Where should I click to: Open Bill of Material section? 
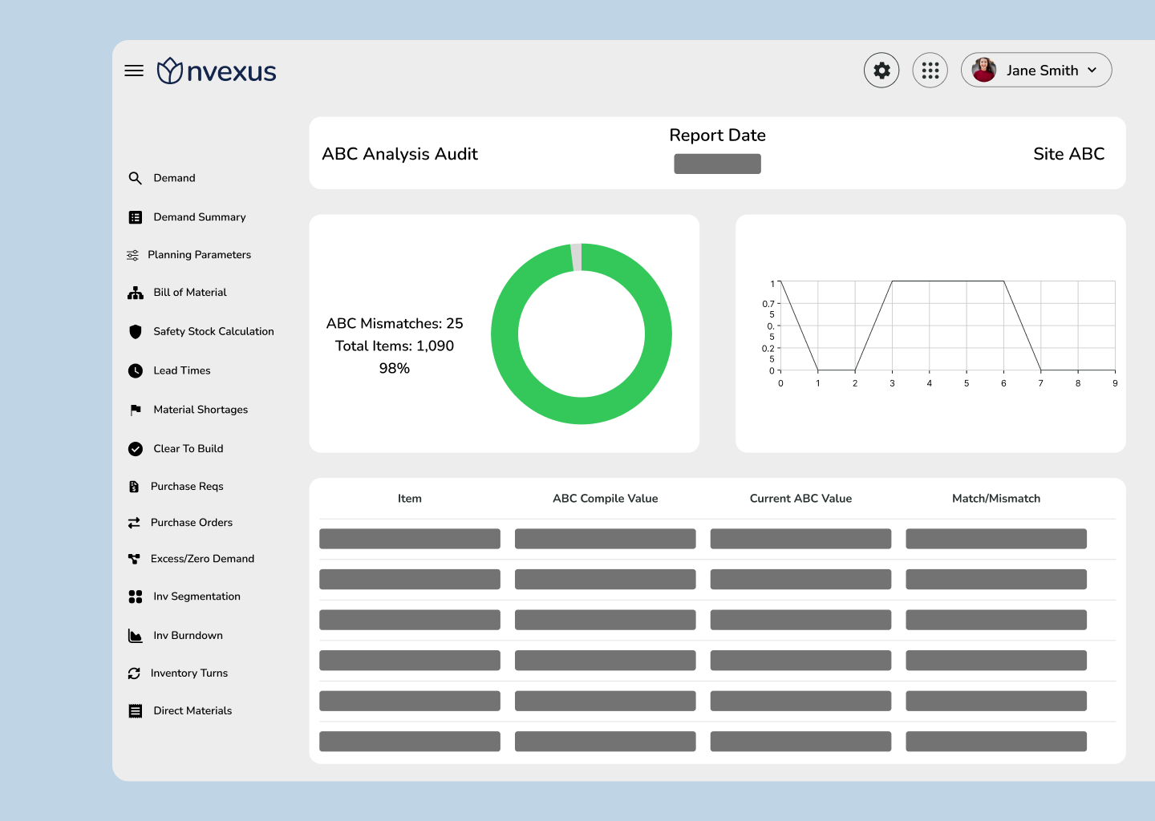[x=190, y=293]
